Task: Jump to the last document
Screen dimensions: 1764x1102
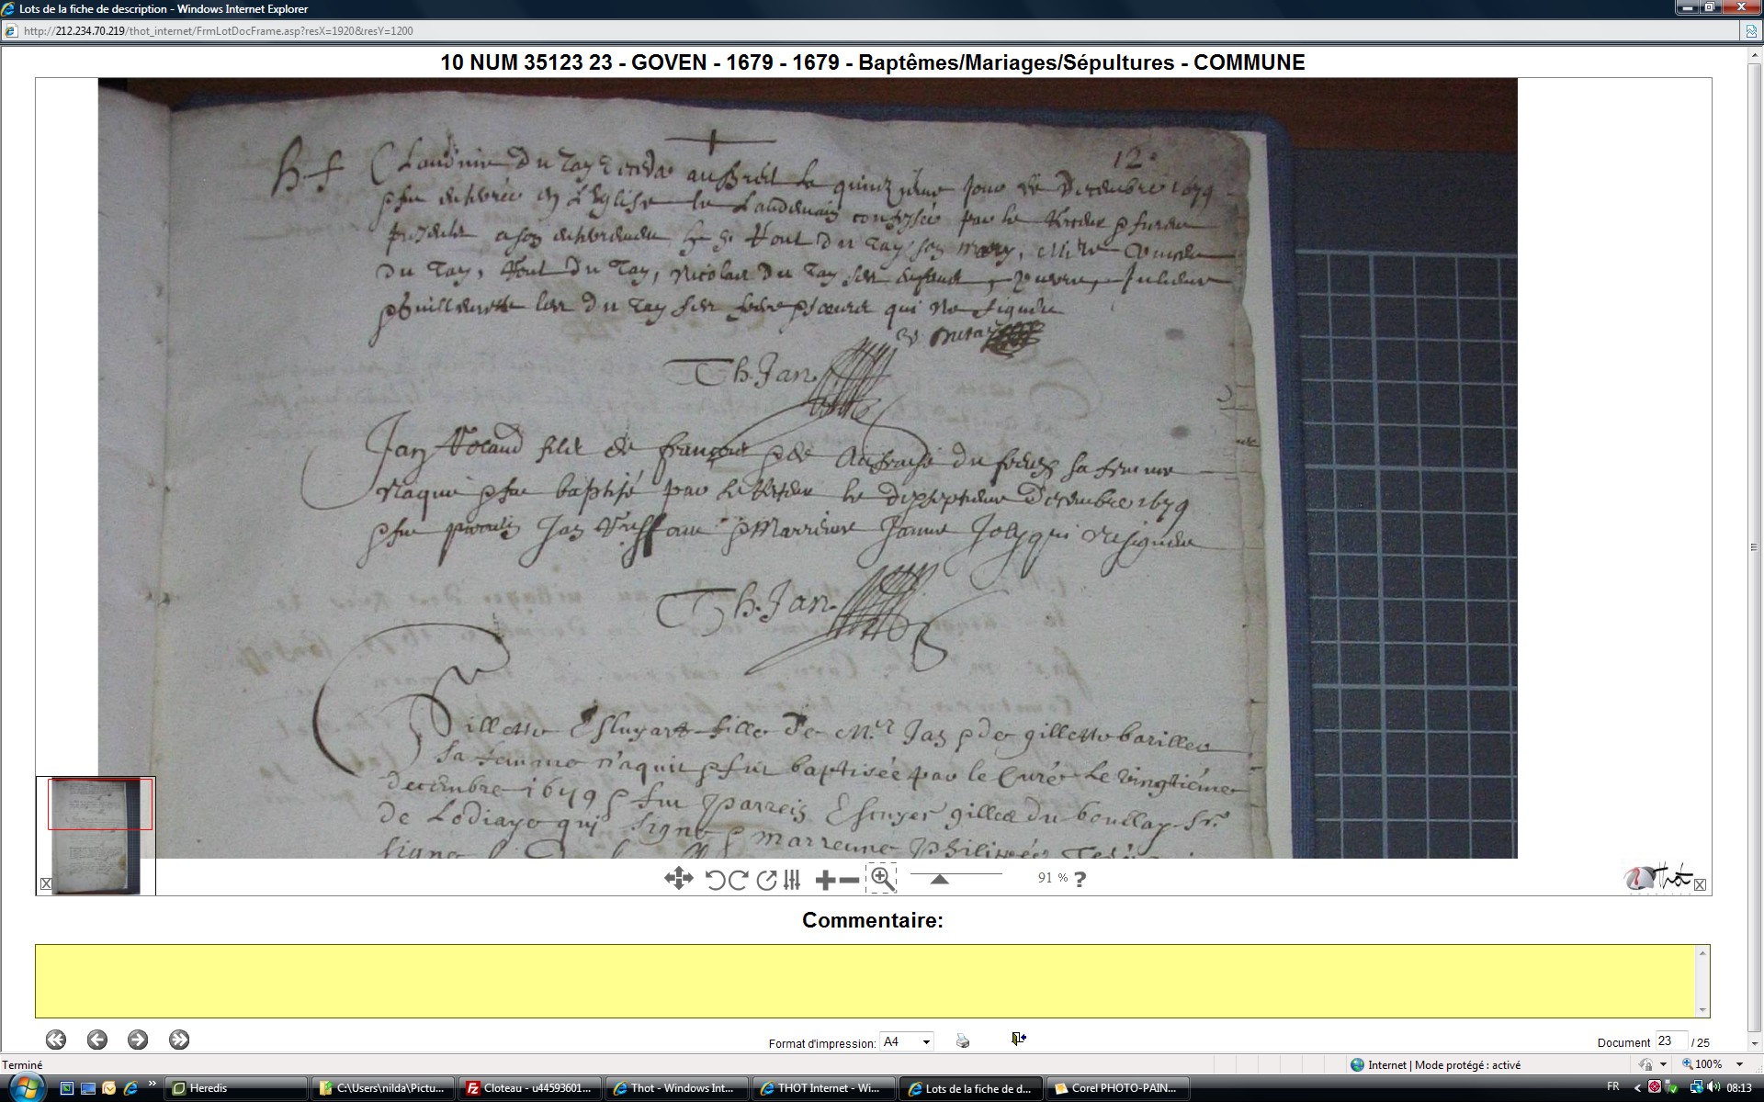Action: 179,1040
